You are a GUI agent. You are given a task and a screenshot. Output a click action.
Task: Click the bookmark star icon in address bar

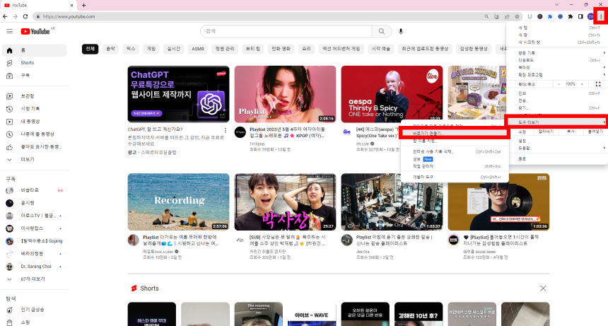517,17
